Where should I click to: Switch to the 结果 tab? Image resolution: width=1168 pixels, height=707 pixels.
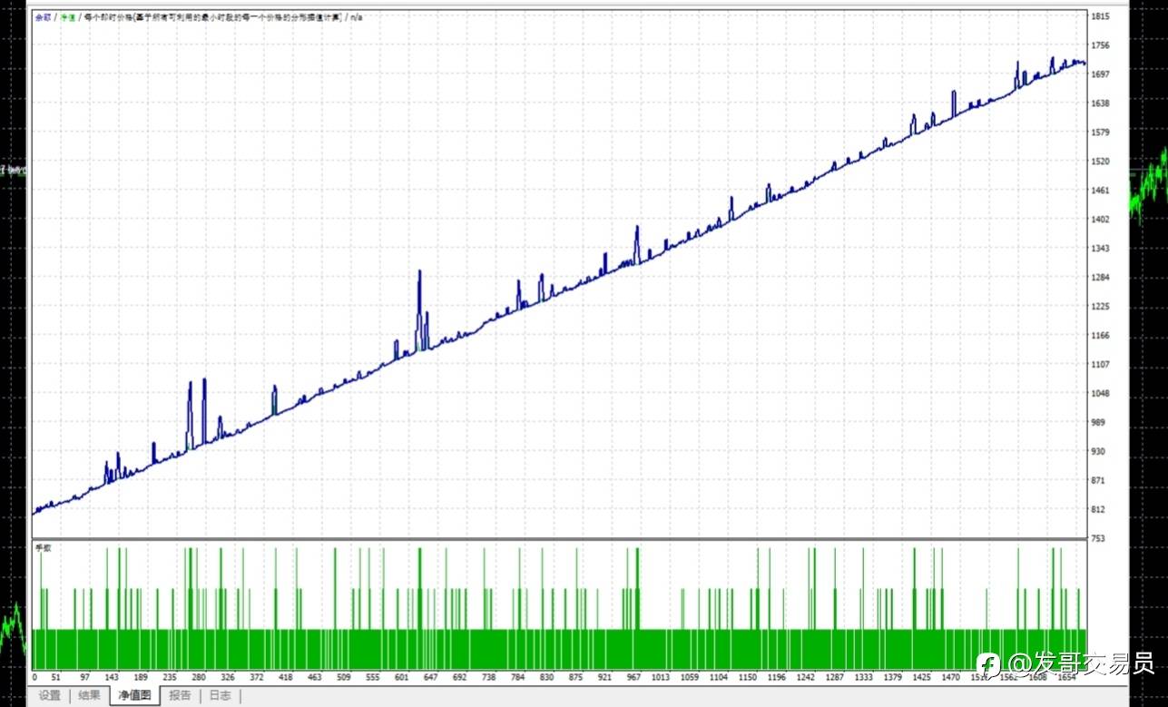pyautogui.click(x=89, y=696)
